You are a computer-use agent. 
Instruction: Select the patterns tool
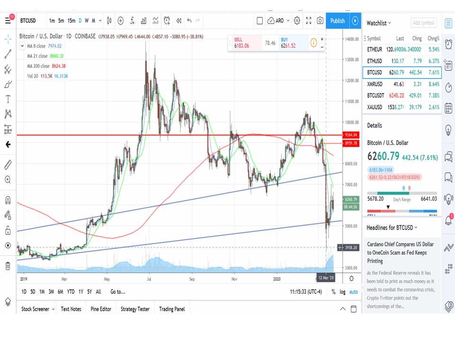click(8, 114)
